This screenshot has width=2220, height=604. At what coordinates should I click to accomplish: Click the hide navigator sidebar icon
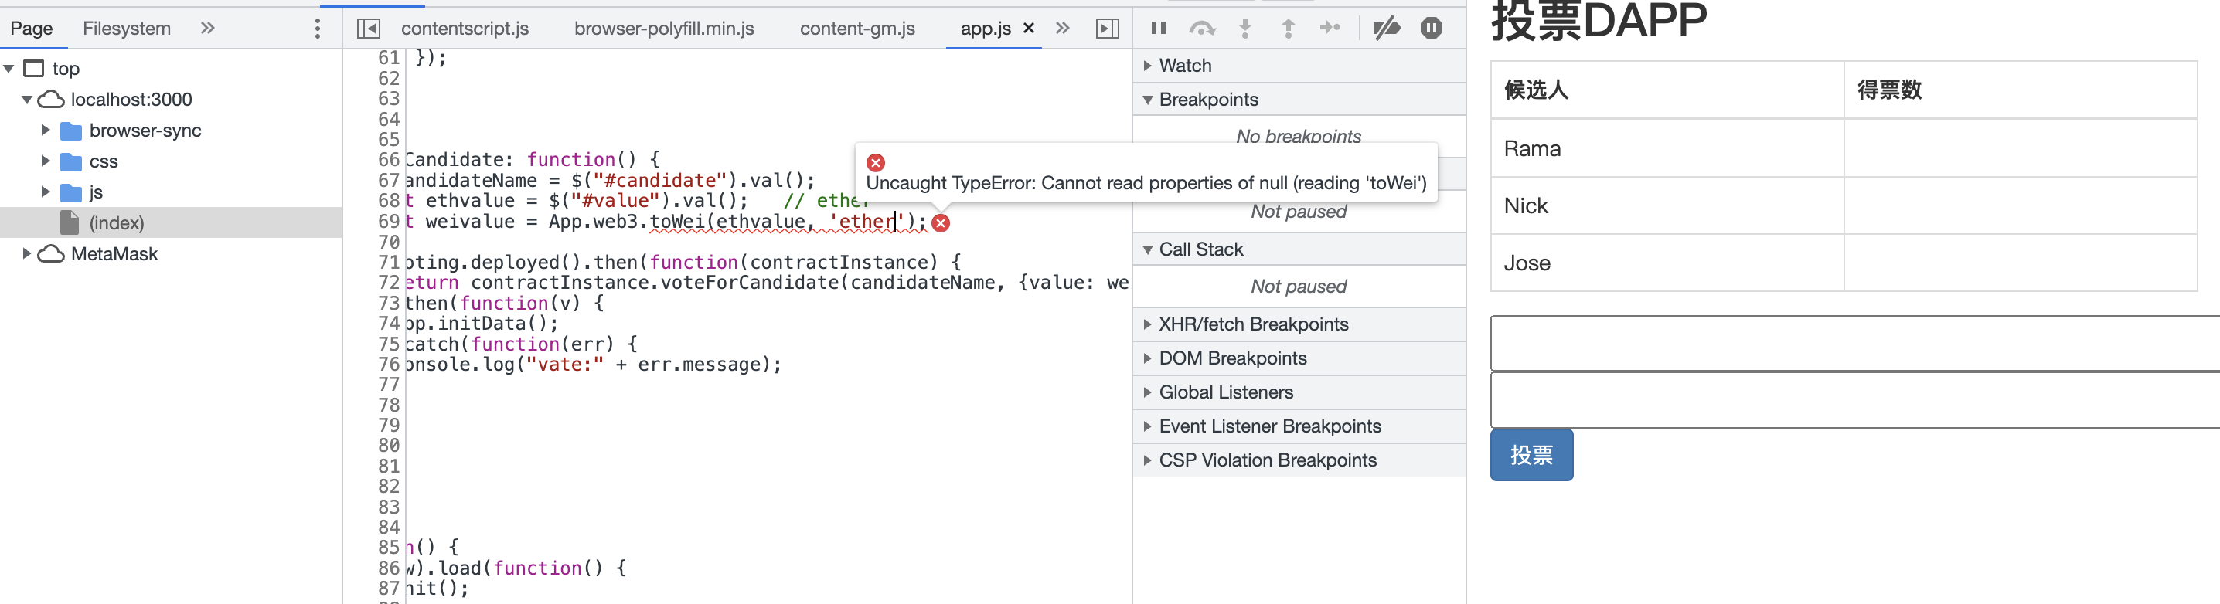(x=368, y=29)
